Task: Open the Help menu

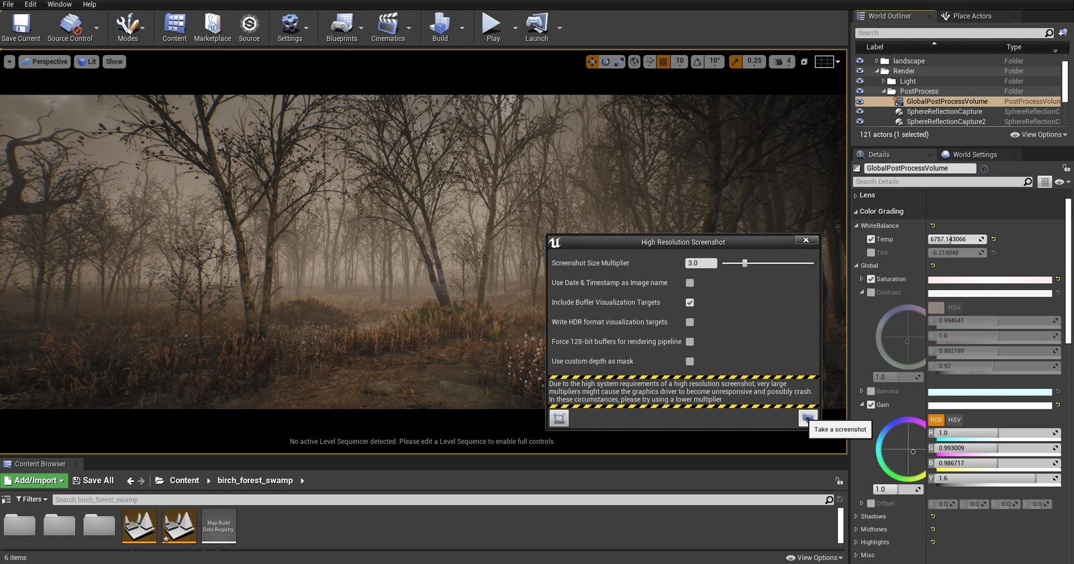Action: coord(89,4)
